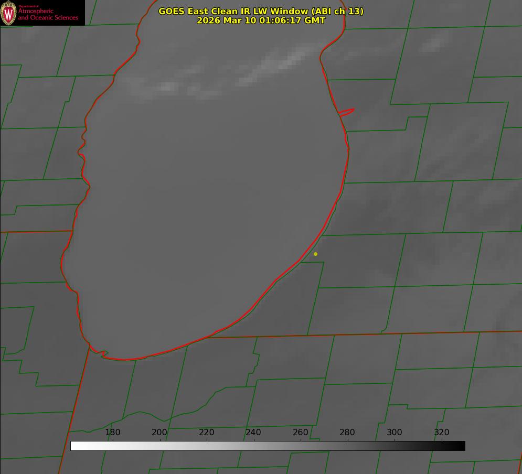Click the 240 colorbar tick label

coord(253,433)
